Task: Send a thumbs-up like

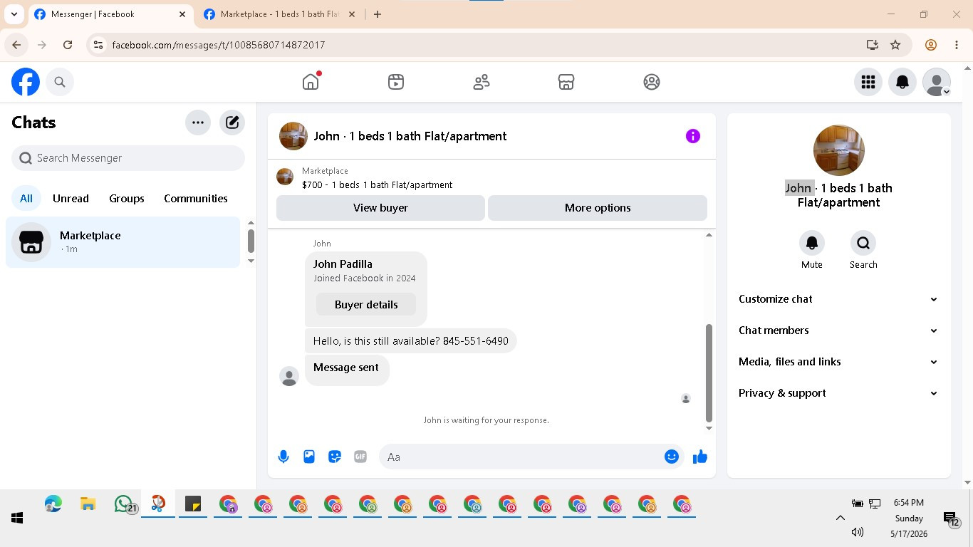Action: (x=700, y=457)
